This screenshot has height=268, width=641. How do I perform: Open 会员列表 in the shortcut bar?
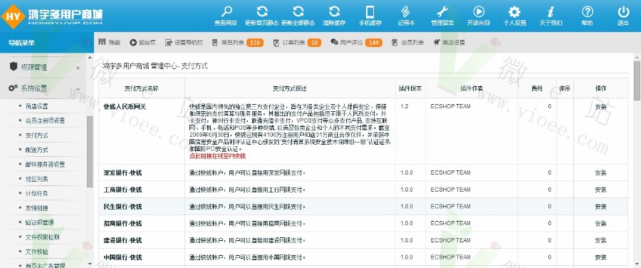click(407, 42)
